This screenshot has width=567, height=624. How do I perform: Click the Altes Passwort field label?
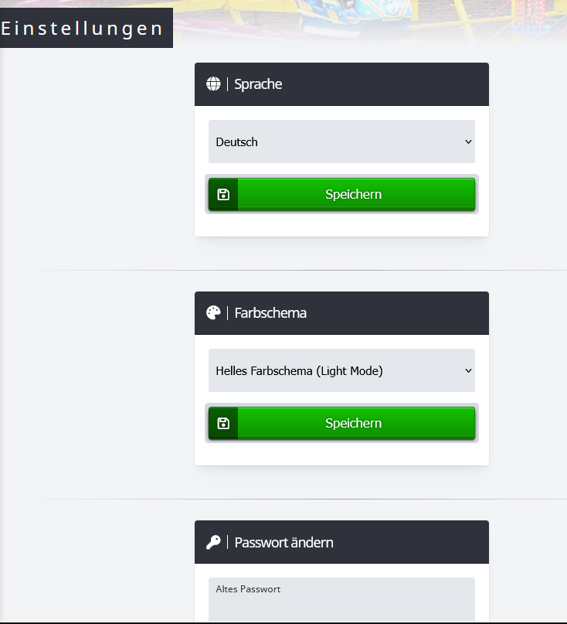coord(248,589)
